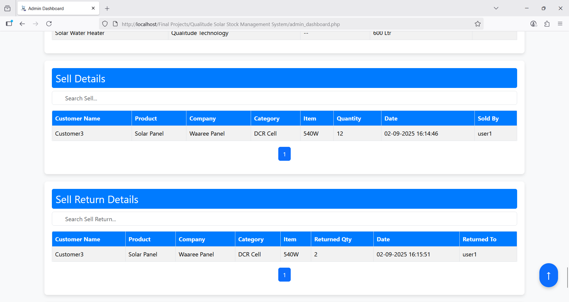Bookmark this page with the star icon
This screenshot has width=569, height=302.
click(477, 24)
